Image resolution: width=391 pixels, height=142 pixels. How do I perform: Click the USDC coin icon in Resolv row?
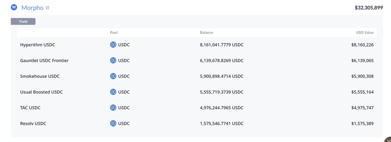[x=113, y=123]
